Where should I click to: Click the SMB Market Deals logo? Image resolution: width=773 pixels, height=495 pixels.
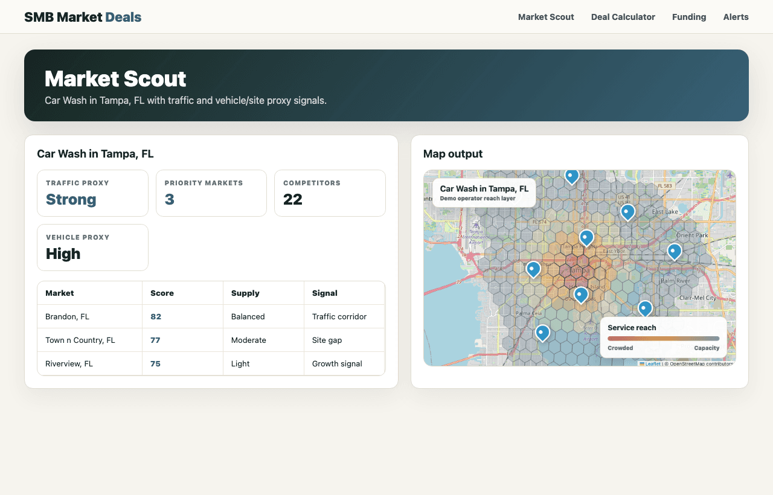[x=83, y=17]
